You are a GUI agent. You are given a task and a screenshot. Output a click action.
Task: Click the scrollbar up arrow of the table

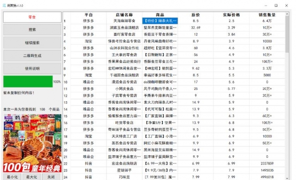(287, 14)
